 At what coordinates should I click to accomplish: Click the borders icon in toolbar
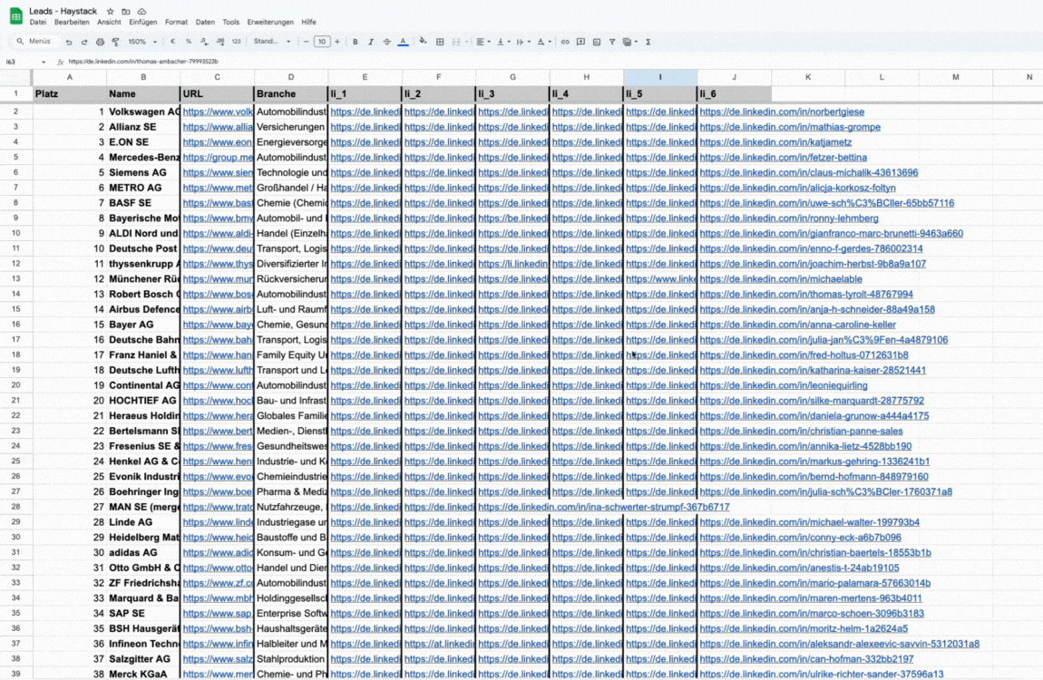tap(440, 42)
